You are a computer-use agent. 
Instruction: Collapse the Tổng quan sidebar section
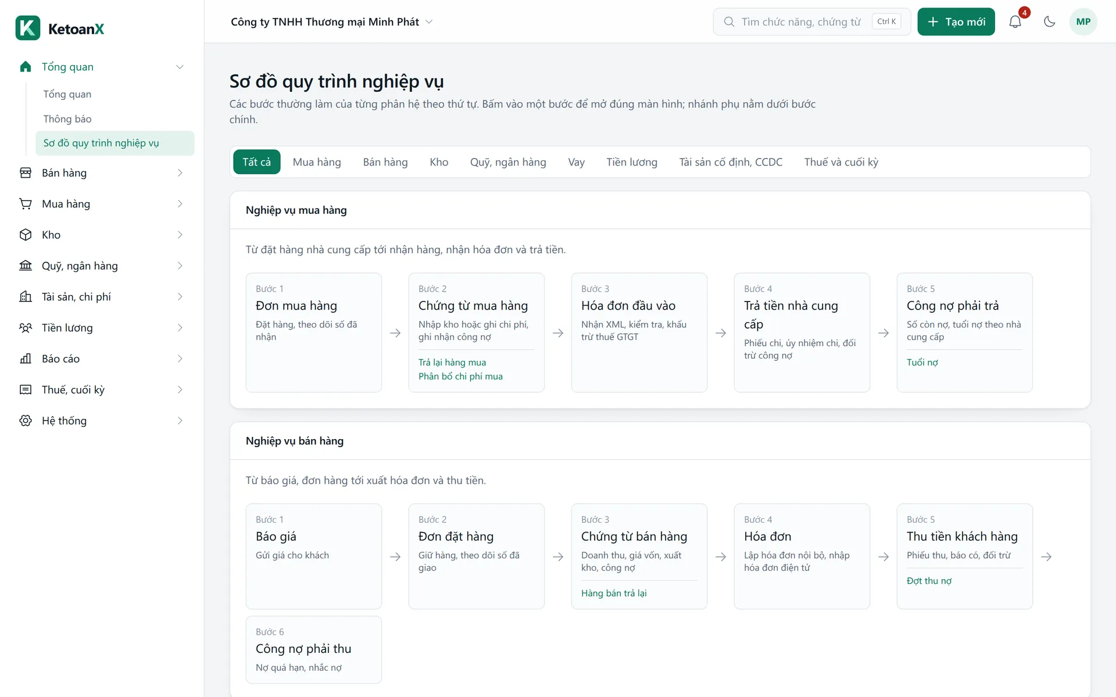(x=180, y=67)
